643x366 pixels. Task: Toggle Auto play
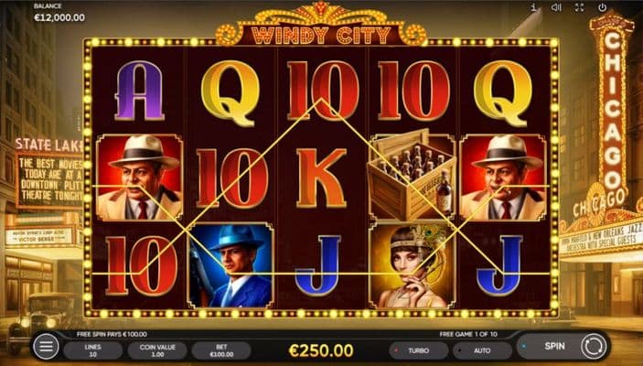pyautogui.click(x=482, y=350)
